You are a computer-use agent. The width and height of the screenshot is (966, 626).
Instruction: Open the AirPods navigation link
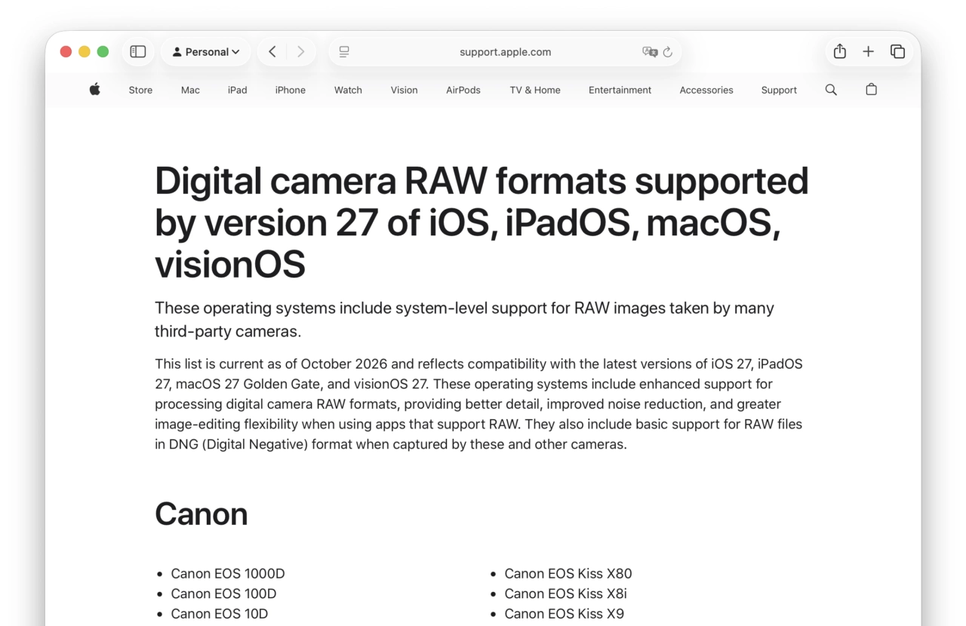coord(463,90)
